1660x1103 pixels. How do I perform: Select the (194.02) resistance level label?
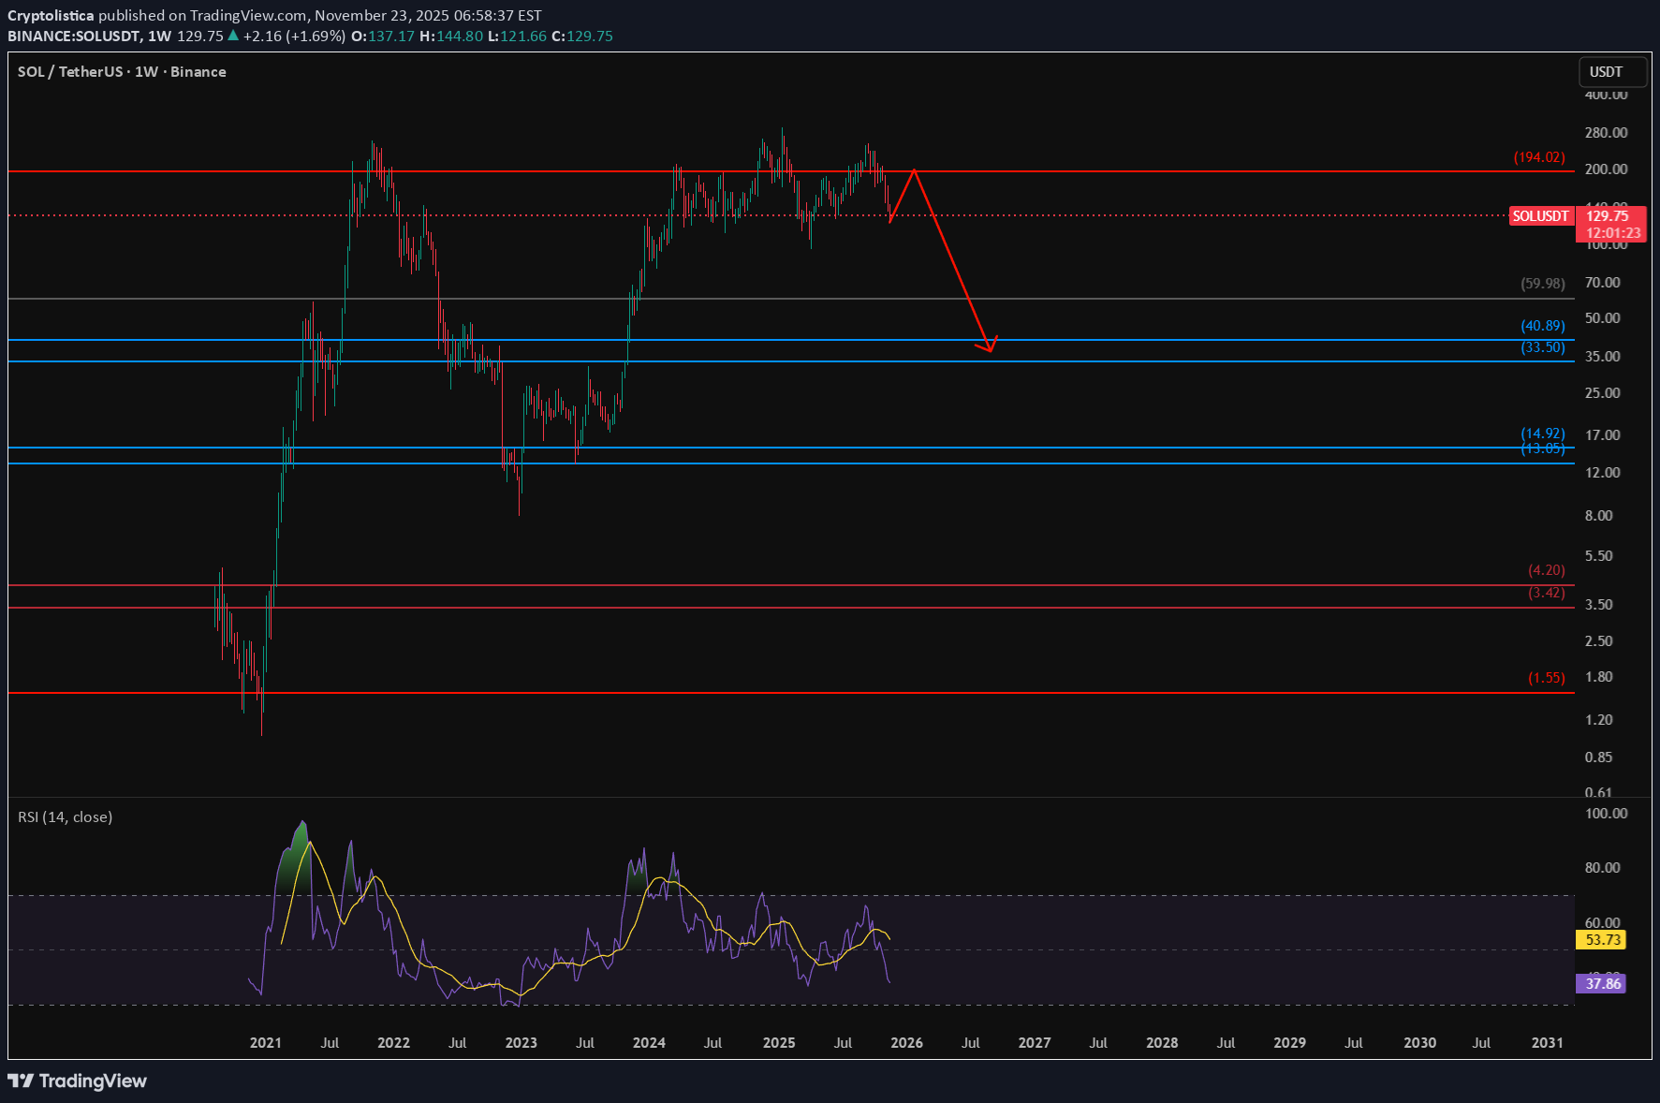click(x=1538, y=157)
